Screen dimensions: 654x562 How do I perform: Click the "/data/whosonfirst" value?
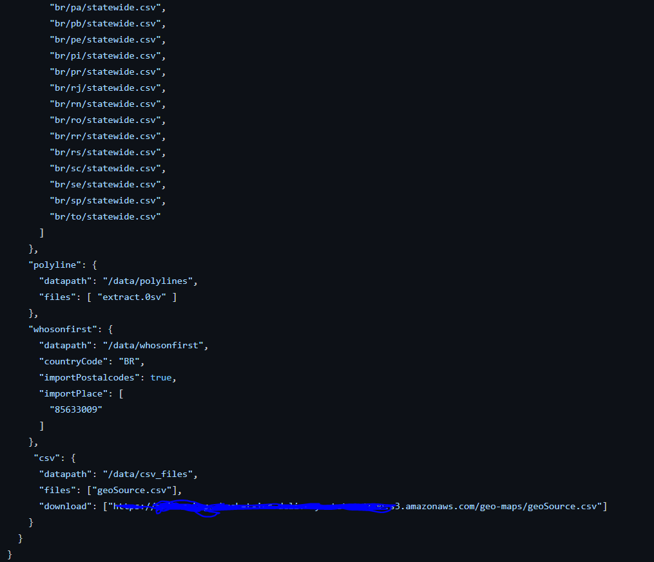[153, 345]
